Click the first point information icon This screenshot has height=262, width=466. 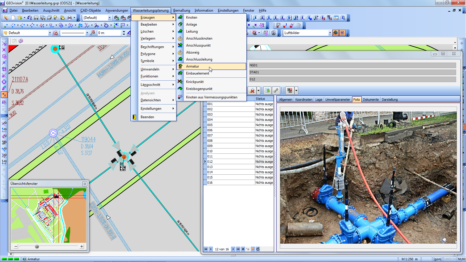[255, 18]
